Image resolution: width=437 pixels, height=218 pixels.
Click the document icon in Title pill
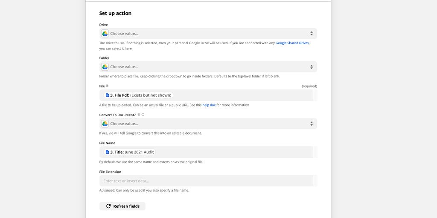pyautogui.click(x=107, y=152)
